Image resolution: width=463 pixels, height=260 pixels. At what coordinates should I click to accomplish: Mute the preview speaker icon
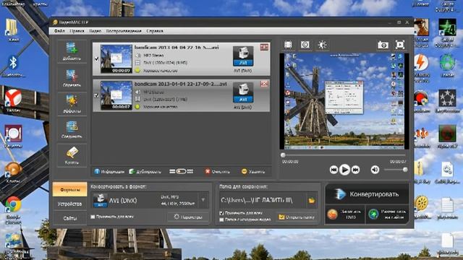[x=375, y=170]
